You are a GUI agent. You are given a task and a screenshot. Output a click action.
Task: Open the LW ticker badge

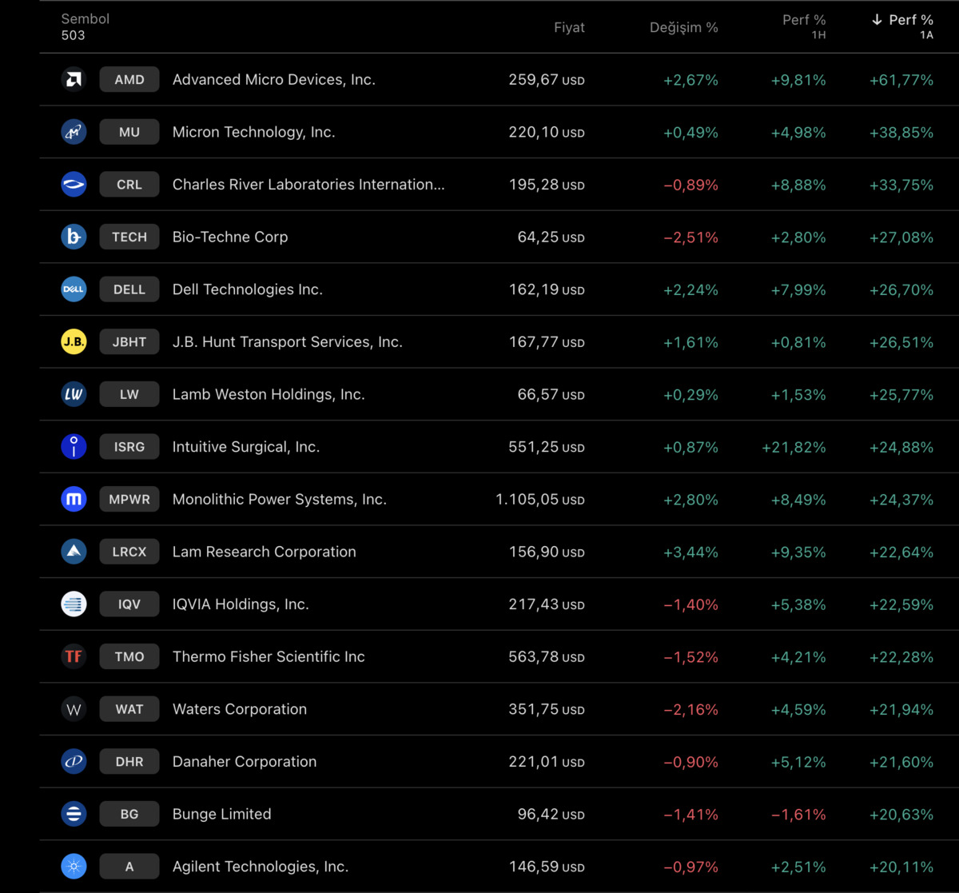129,394
